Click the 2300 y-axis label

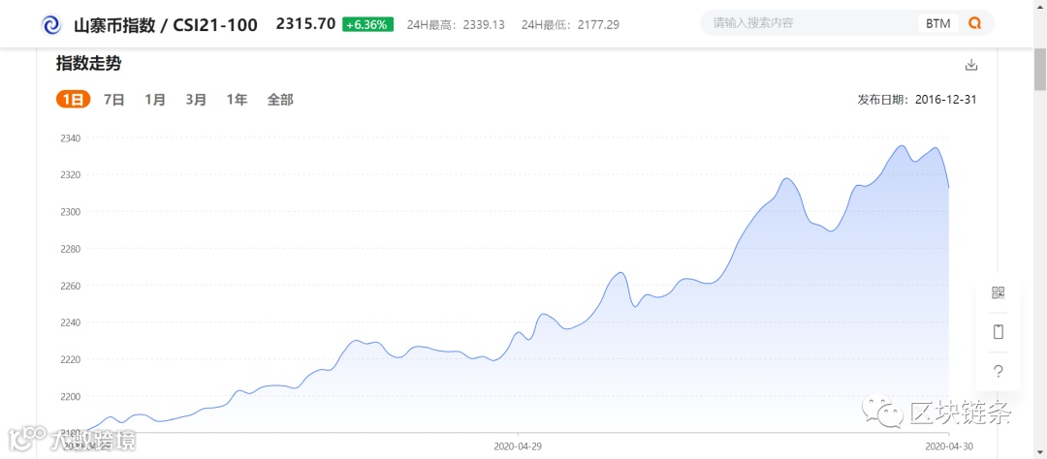click(x=71, y=211)
